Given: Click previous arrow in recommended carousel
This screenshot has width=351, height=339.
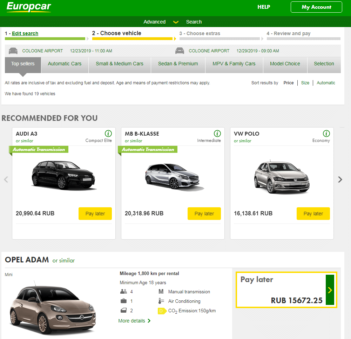Looking at the screenshot, I should click(x=6, y=180).
